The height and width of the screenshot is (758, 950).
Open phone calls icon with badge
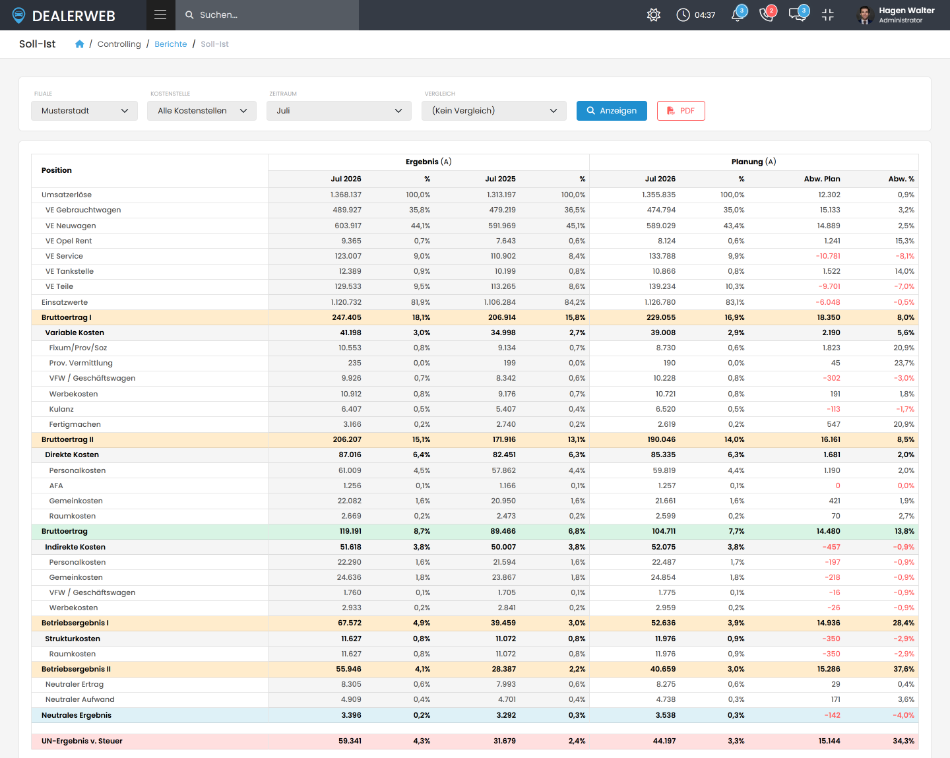tap(767, 15)
